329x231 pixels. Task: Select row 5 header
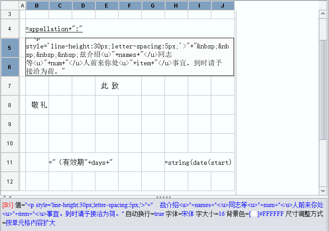tap(10, 48)
